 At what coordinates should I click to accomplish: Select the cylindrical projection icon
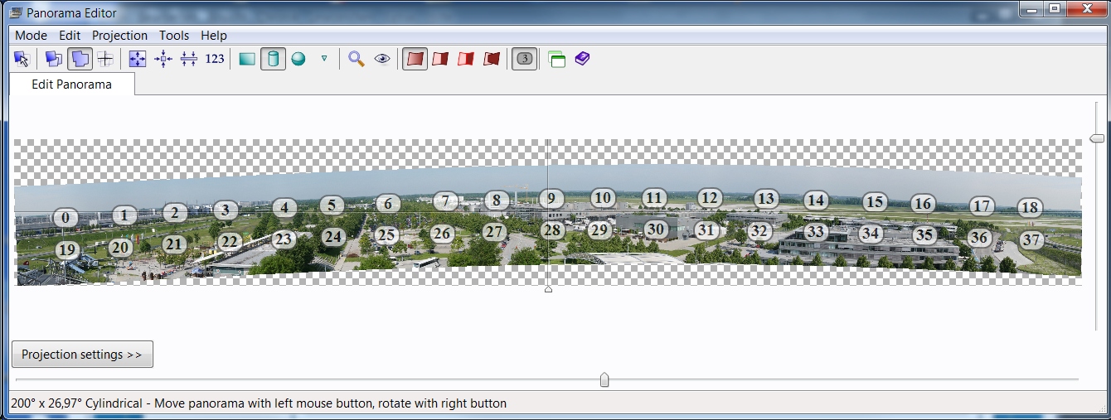[273, 59]
